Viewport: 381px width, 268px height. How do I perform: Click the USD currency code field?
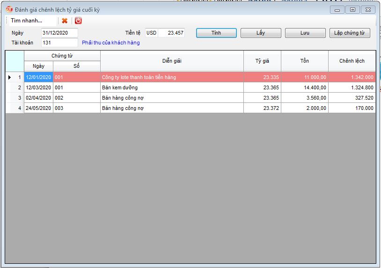[151, 33]
